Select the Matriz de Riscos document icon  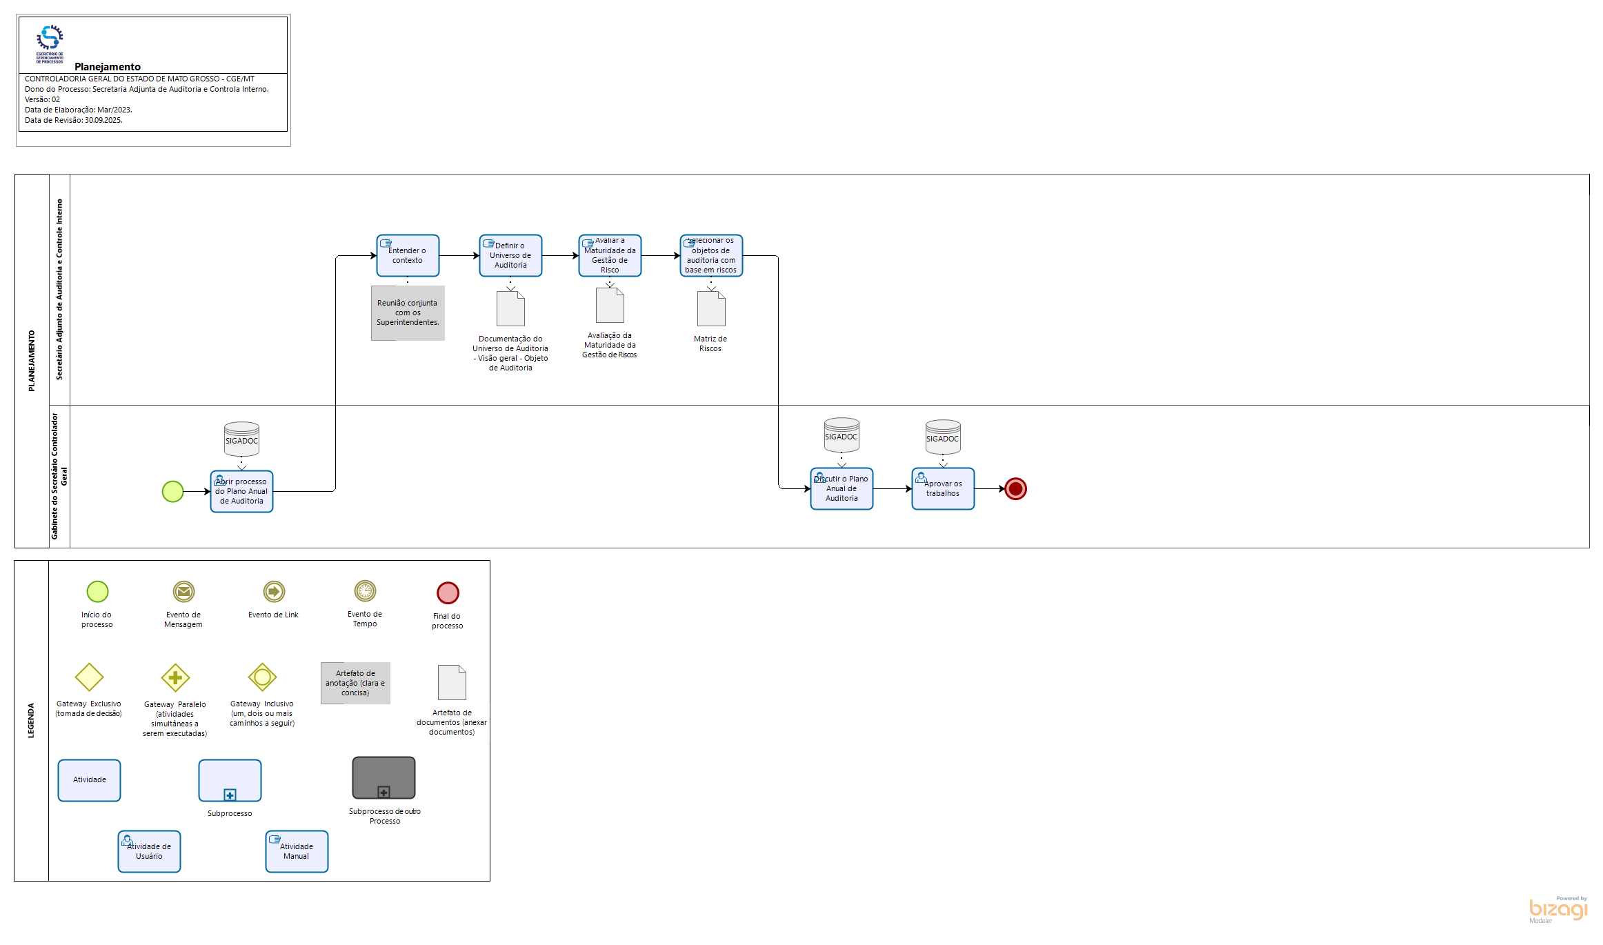tap(711, 308)
